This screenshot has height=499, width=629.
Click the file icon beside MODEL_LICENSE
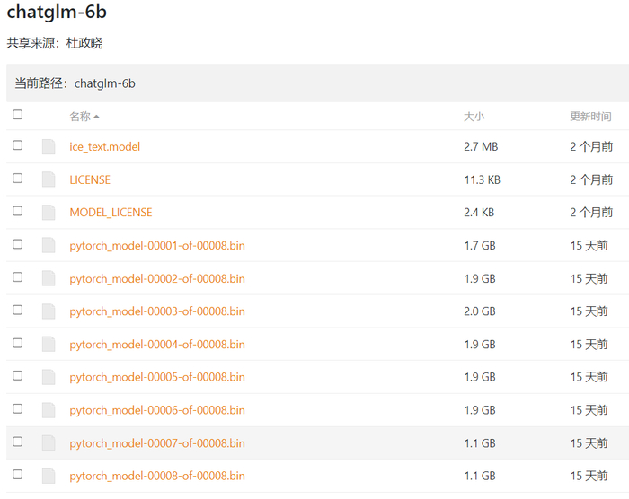(49, 213)
